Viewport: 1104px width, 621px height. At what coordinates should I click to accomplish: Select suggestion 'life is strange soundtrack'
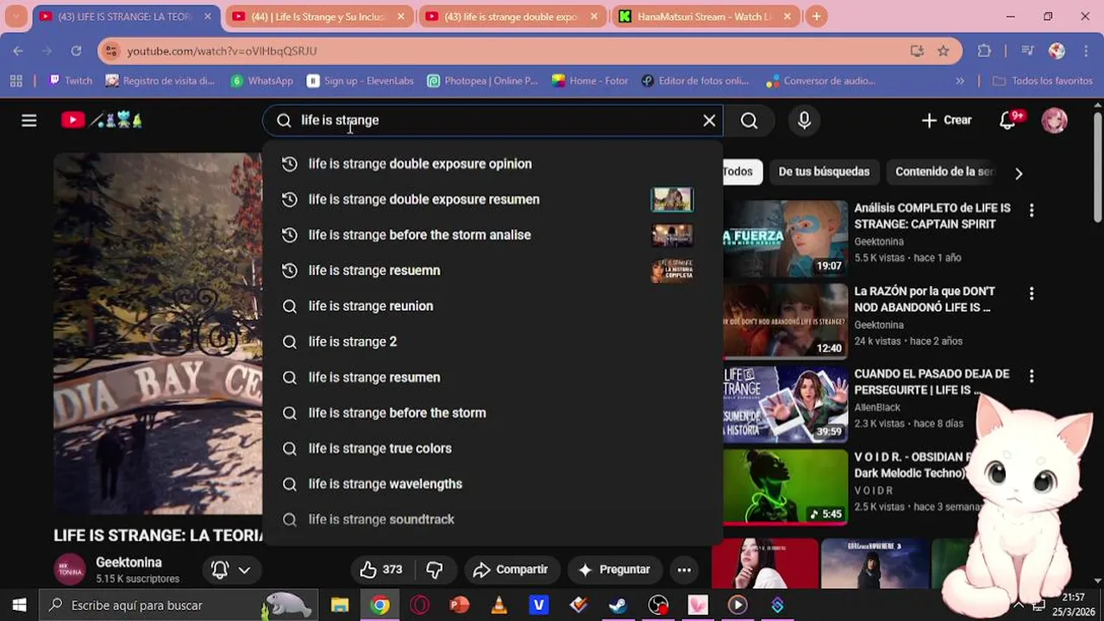[492, 519]
